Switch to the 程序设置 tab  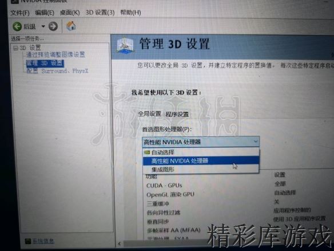pos(177,115)
